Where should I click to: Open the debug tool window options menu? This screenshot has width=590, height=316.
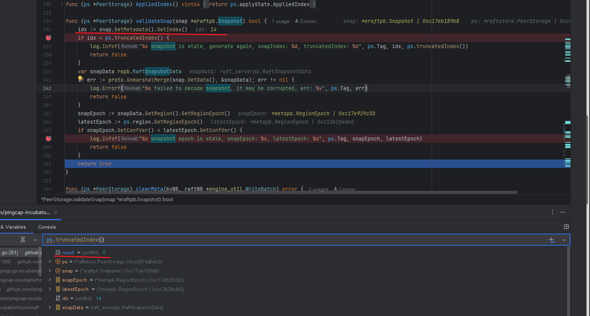[553, 212]
